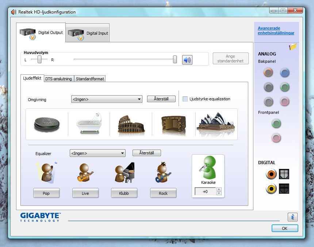Apply the Pop equalizer preset button
Viewport: 314px width, 247px height.
click(46, 193)
